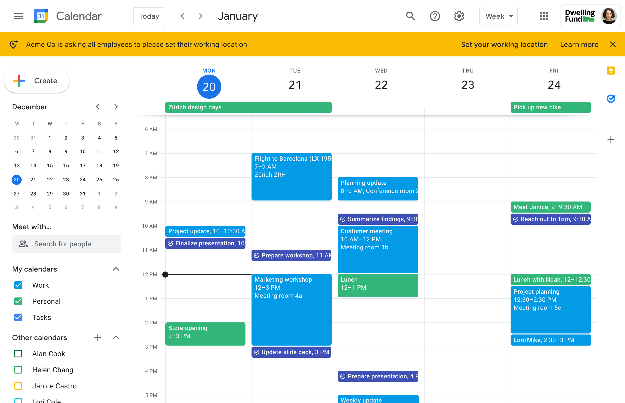
Task: Open the Google apps grid
Action: [x=544, y=16]
